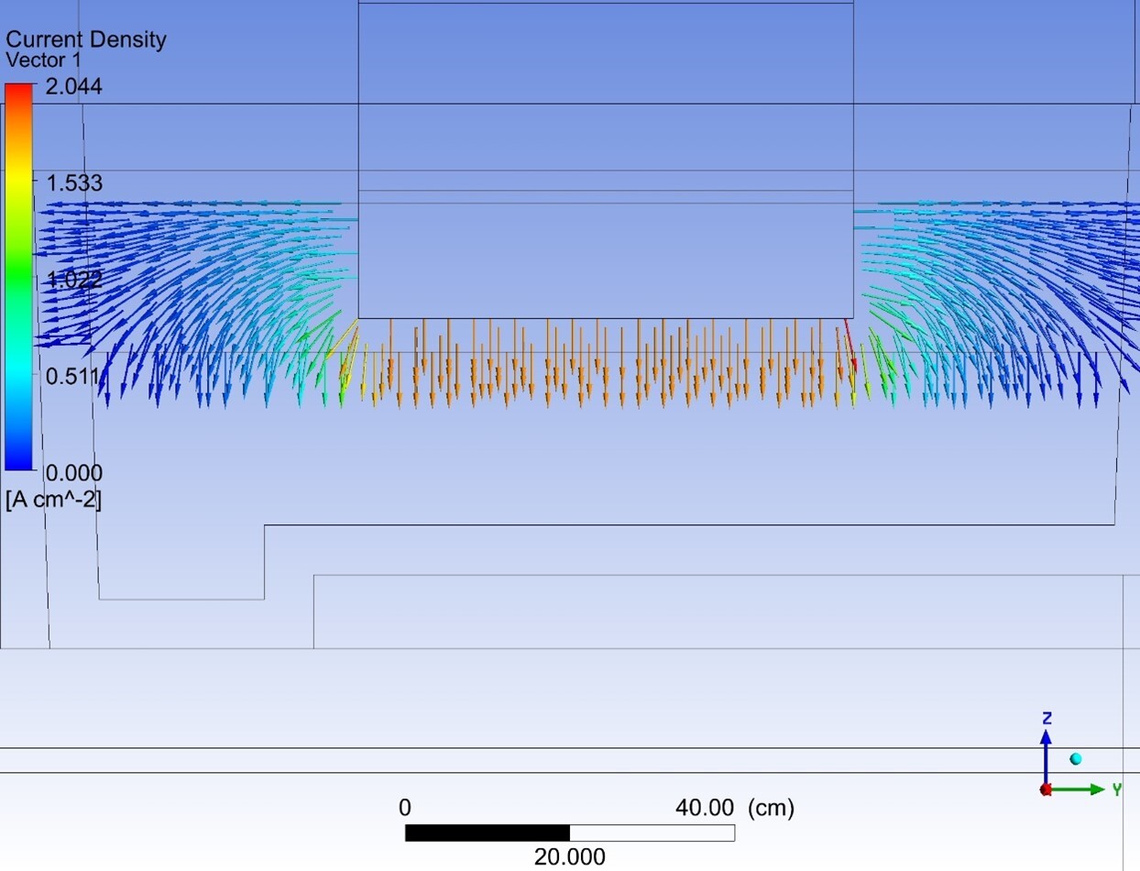Screen dimensions: 1140x871
Task: Click the 20.000 ruler midpoint label
Action: click(x=569, y=857)
